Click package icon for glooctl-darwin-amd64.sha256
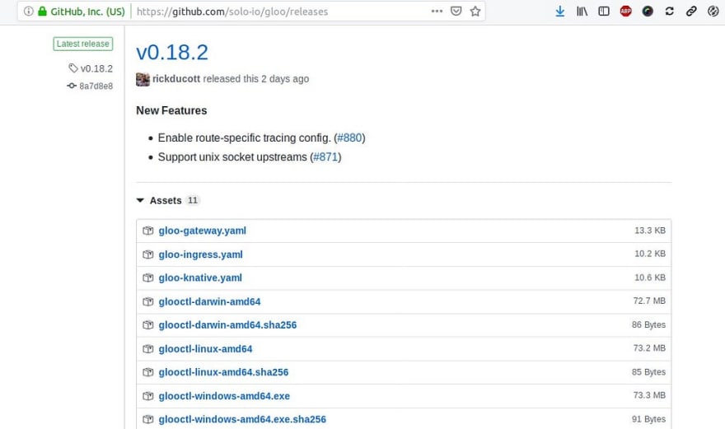The image size is (725, 429). [x=148, y=325]
